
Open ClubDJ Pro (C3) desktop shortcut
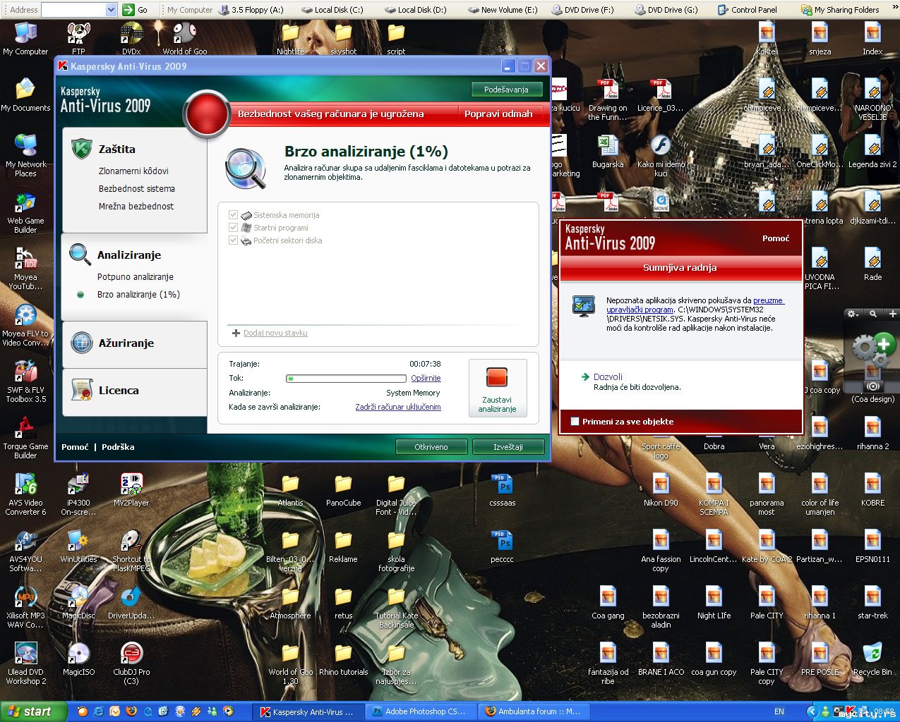click(x=131, y=663)
